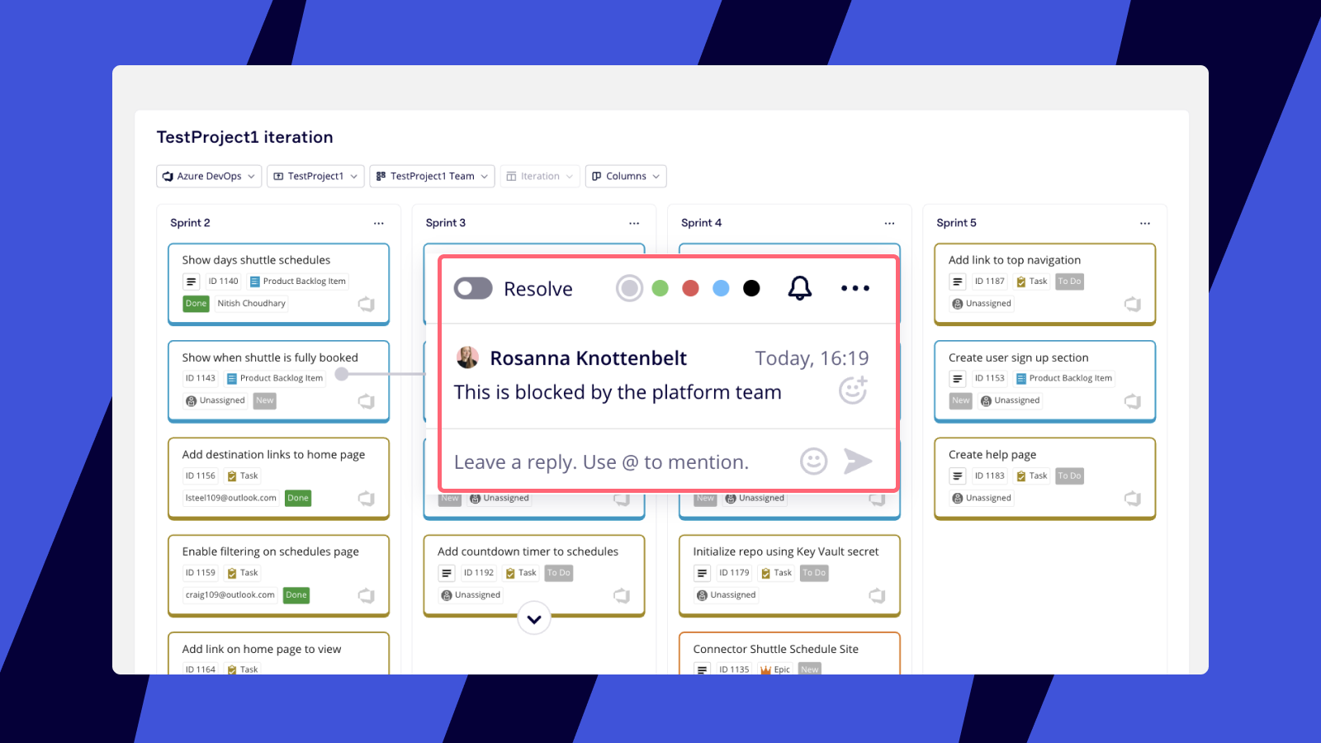This screenshot has width=1321, height=743.
Task: Open the Azure DevOps dropdown
Action: (x=208, y=176)
